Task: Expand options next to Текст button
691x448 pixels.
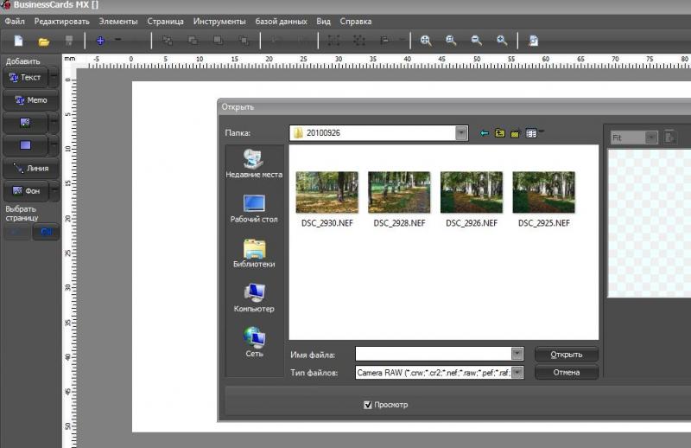Action: coord(54,77)
